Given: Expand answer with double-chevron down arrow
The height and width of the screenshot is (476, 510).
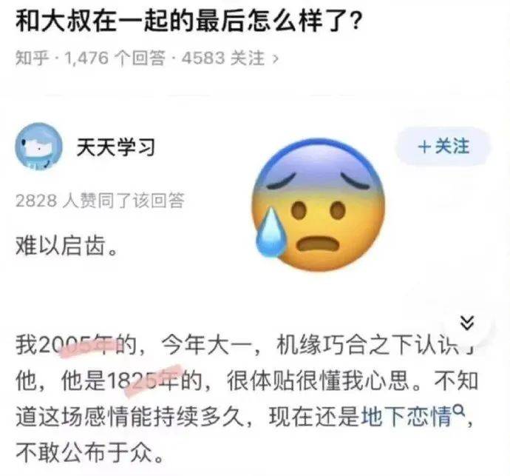Looking at the screenshot, I should coord(467,323).
